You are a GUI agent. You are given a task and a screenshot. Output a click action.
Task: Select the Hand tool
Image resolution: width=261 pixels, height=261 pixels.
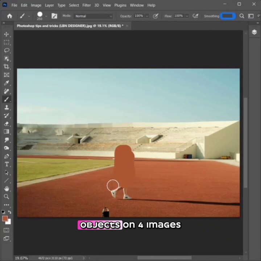click(6, 188)
